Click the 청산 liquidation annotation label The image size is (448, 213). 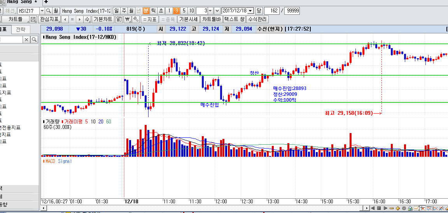coord(254,73)
